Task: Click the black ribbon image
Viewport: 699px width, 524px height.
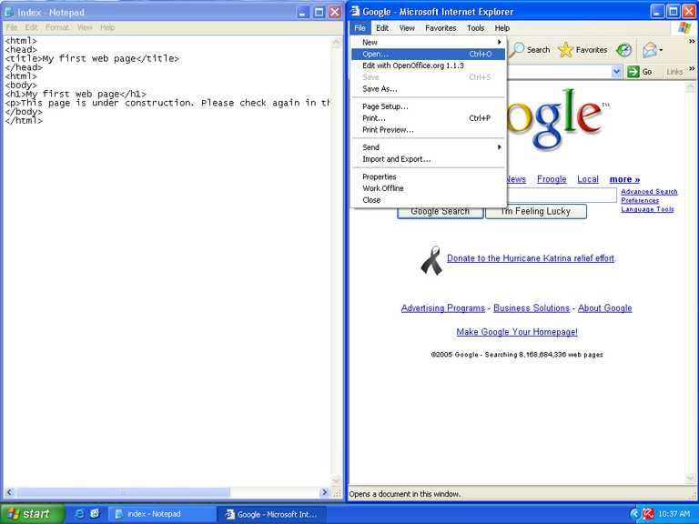Action: click(431, 261)
